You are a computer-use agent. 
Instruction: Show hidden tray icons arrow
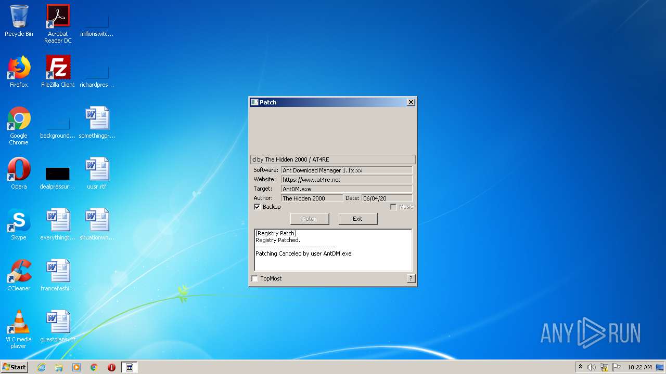pyautogui.click(x=580, y=367)
